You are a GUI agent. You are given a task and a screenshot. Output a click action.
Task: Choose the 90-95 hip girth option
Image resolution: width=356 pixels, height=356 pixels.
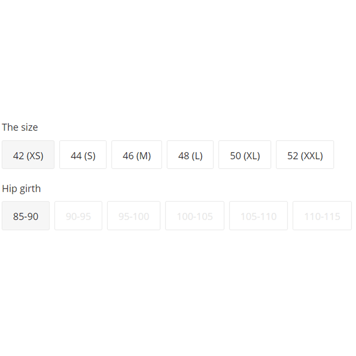[x=78, y=216]
